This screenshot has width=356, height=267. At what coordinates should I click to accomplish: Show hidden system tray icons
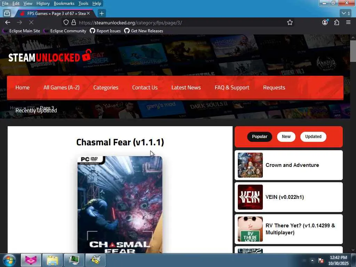click(x=313, y=260)
